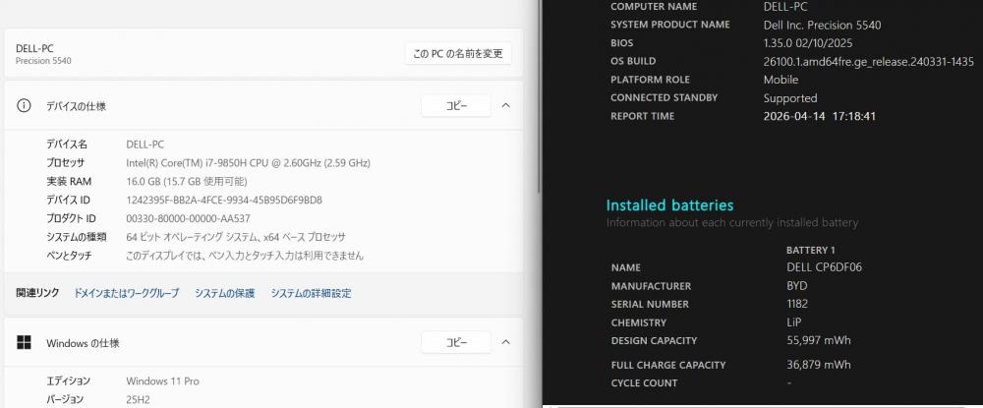Select the デバイス ID value

tap(224, 200)
